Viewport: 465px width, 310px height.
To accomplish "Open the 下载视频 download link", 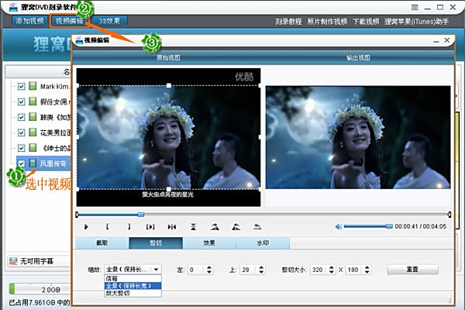I will [x=366, y=22].
